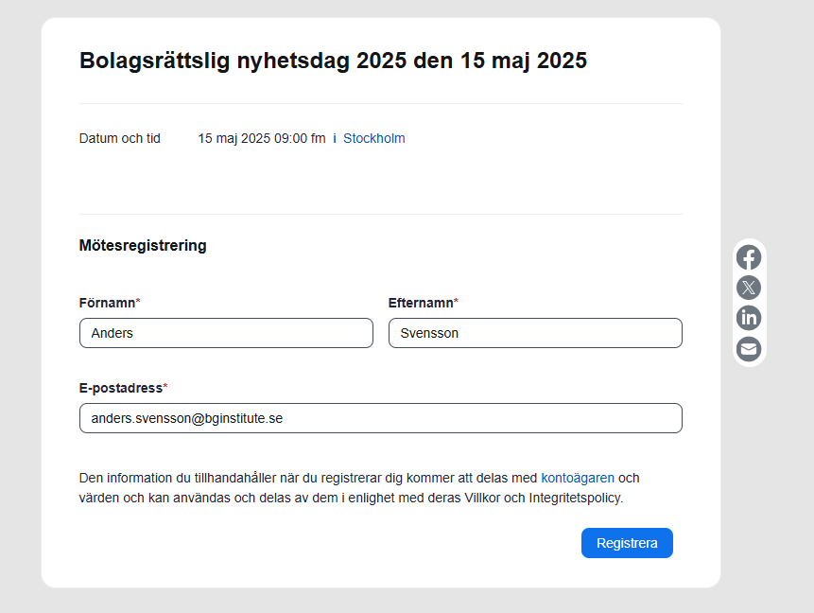Select the E-postadress input field
Viewport: 814px width, 613px height.
pyautogui.click(x=381, y=418)
